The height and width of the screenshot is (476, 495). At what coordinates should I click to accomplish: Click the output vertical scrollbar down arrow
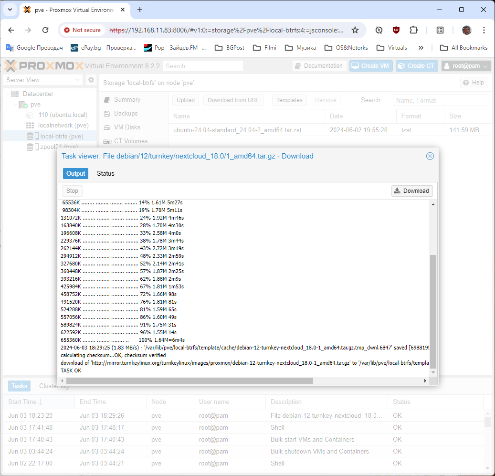coord(433,372)
